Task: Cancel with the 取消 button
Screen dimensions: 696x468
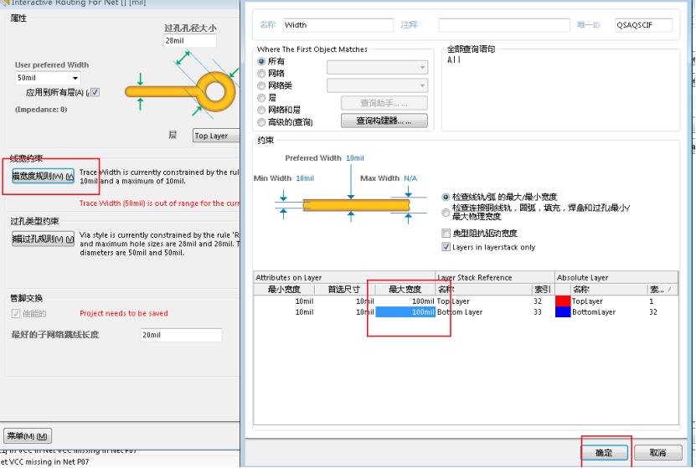Action: tap(657, 452)
